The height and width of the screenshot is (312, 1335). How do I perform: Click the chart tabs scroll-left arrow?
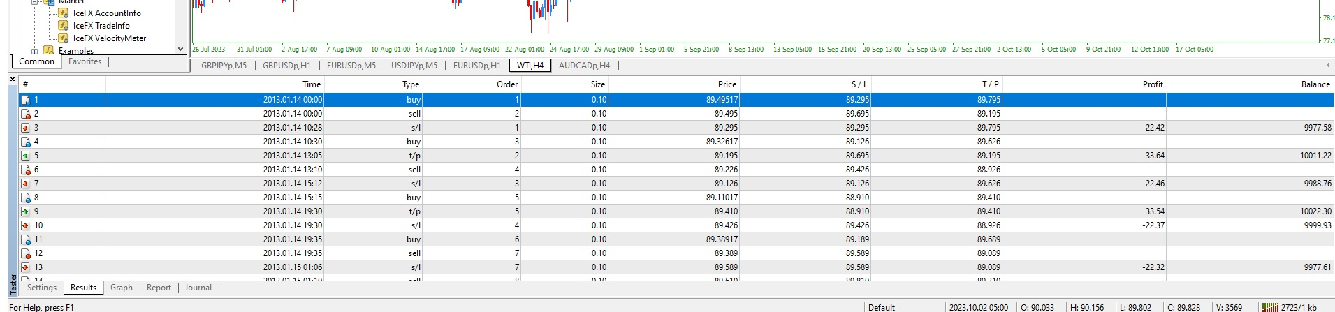[1327, 65]
